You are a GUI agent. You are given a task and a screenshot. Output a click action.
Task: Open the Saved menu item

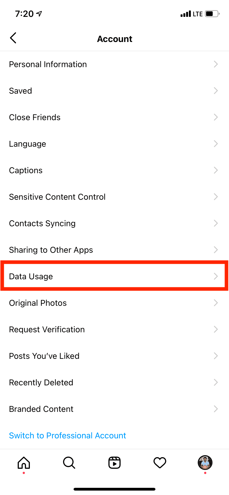(20, 91)
